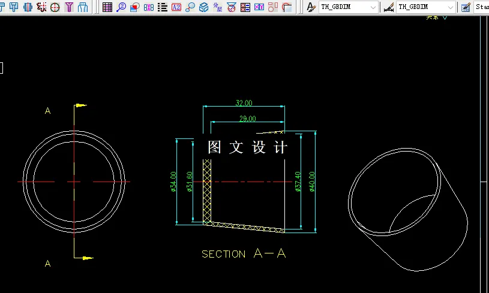Screen dimensions: 489x293
Task: Click the SECTION A-A view label
Action: click(244, 253)
